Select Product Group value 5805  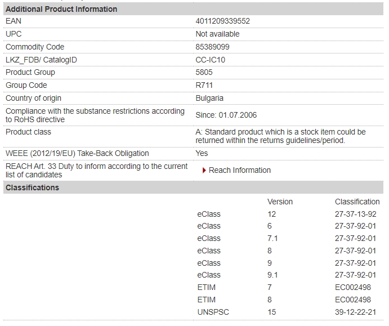(204, 72)
